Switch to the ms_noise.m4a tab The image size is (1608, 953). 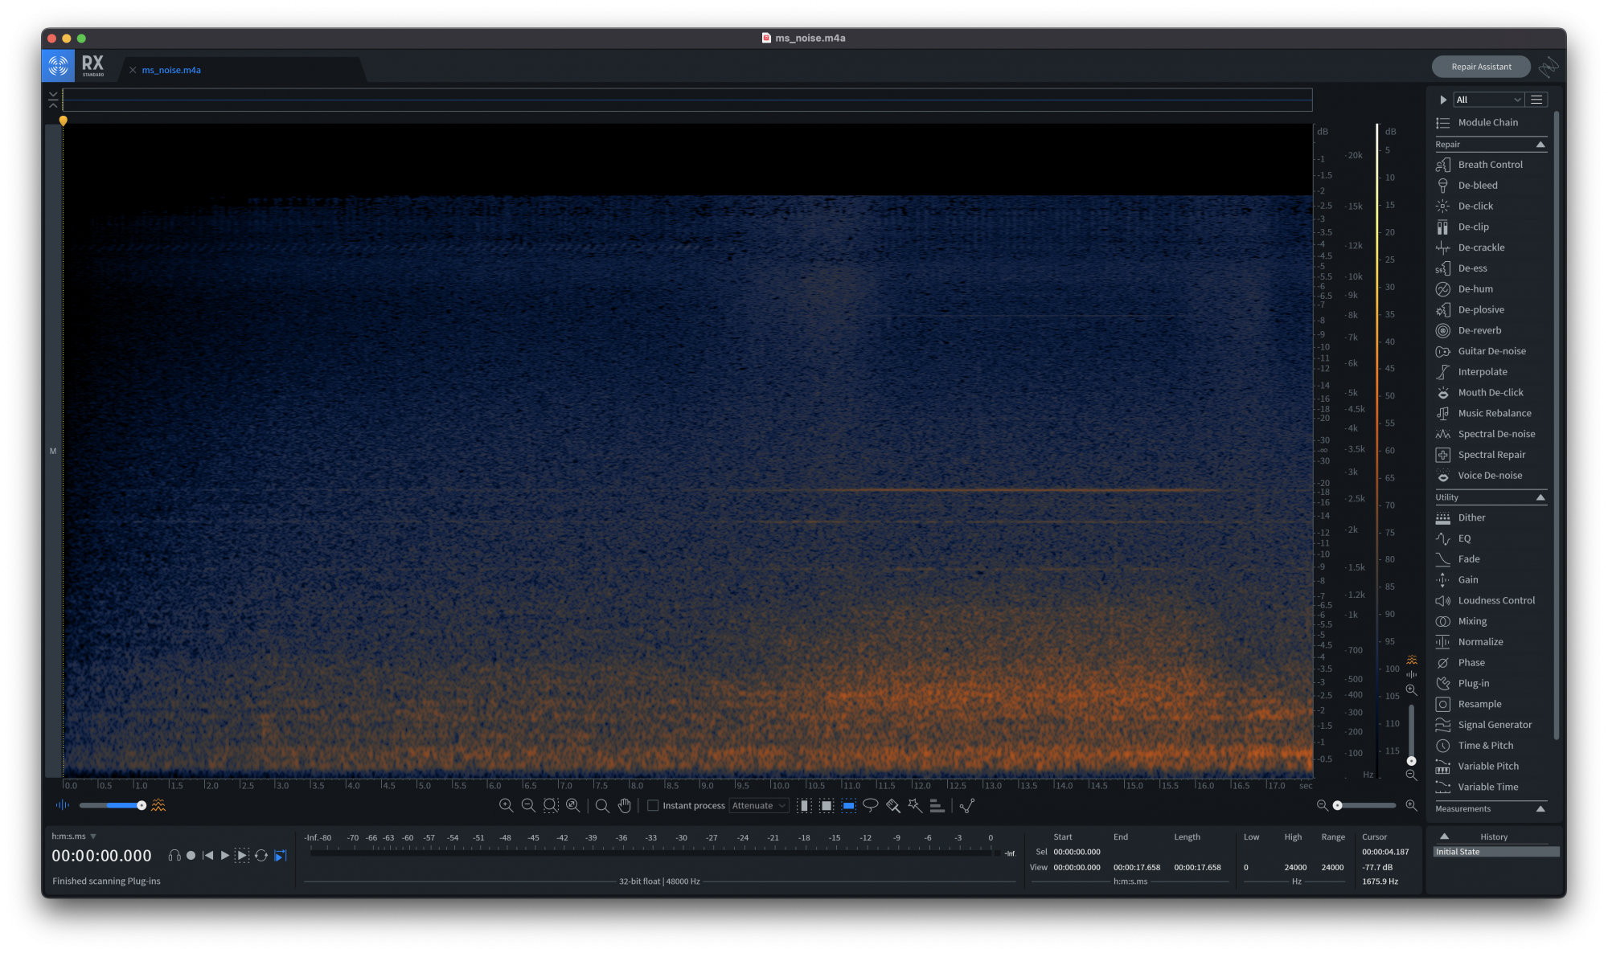coord(171,70)
